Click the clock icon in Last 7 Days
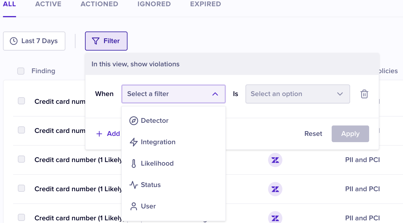Viewport: 403px width, 223px height. [x=14, y=41]
